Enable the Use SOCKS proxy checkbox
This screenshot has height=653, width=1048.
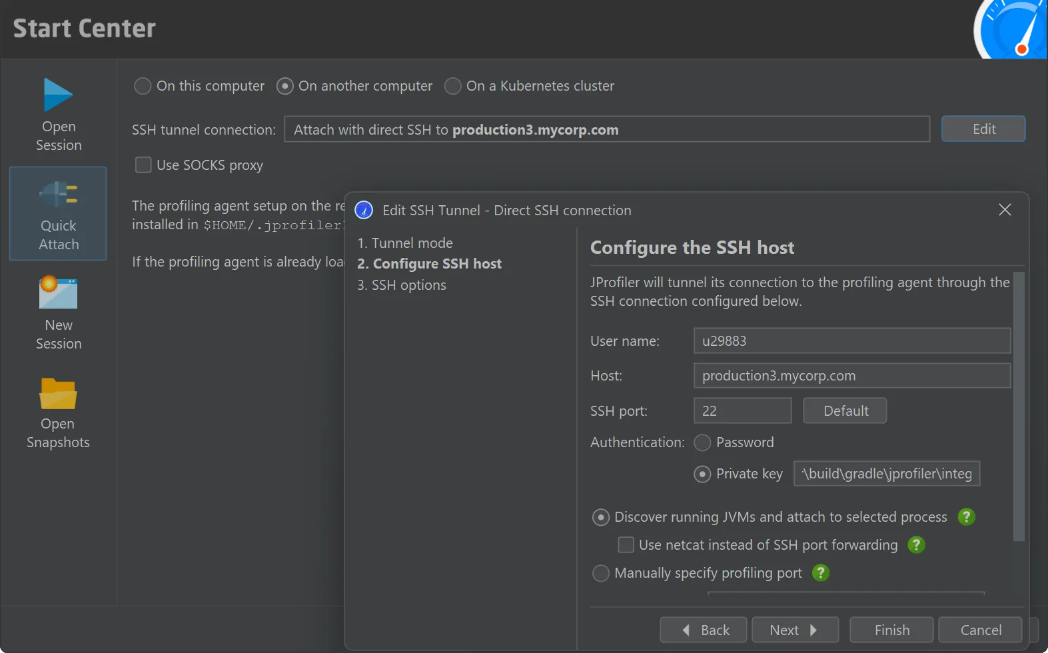point(143,165)
